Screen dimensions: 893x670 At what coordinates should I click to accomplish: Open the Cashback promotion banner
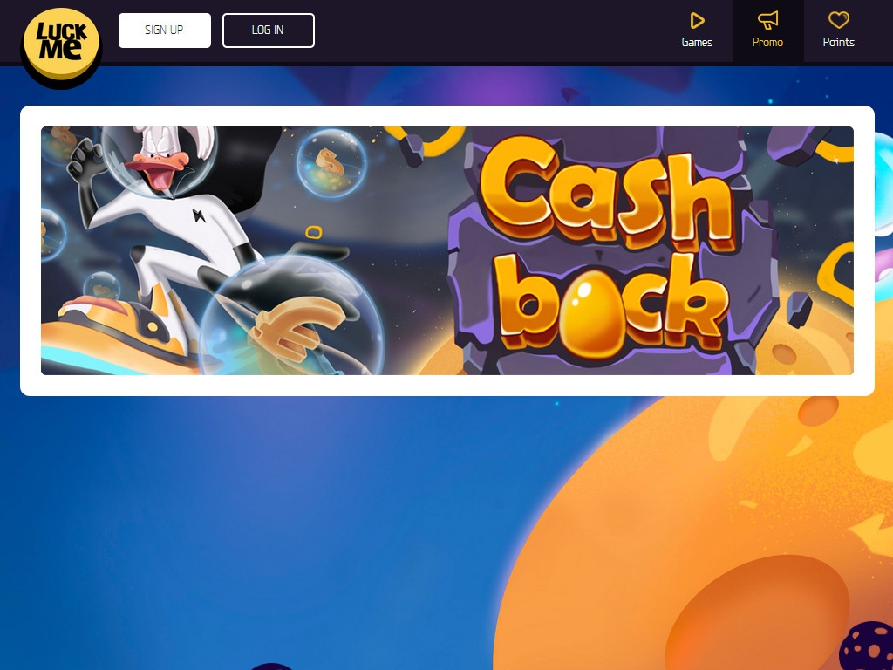pyautogui.click(x=447, y=250)
